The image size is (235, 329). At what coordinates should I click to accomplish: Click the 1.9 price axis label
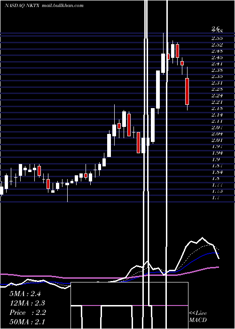point(215,159)
